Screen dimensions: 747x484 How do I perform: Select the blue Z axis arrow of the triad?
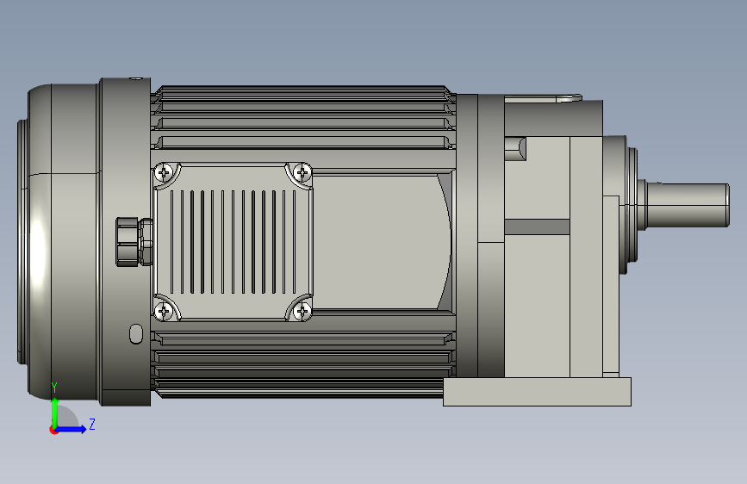(x=72, y=429)
